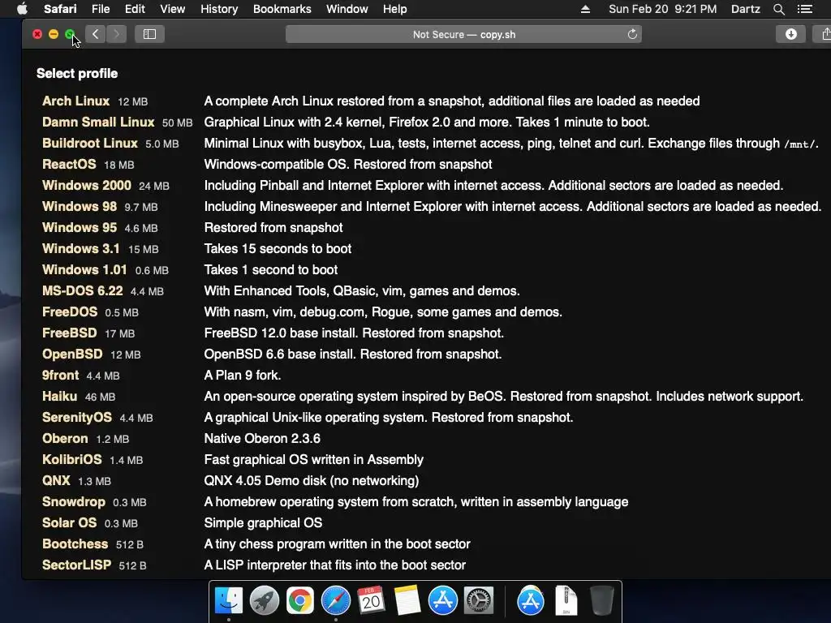
Task: Open Notification Center list icon
Action: click(804, 9)
